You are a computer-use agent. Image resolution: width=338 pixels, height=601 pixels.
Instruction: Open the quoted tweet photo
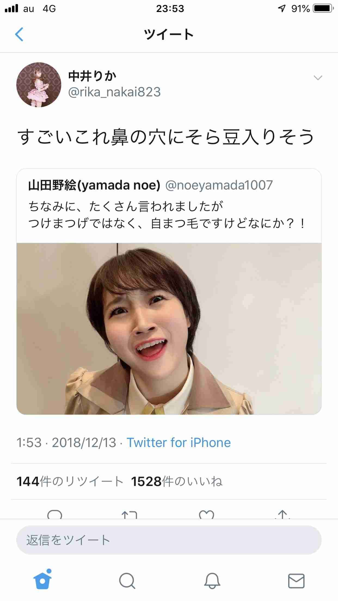[x=169, y=329]
